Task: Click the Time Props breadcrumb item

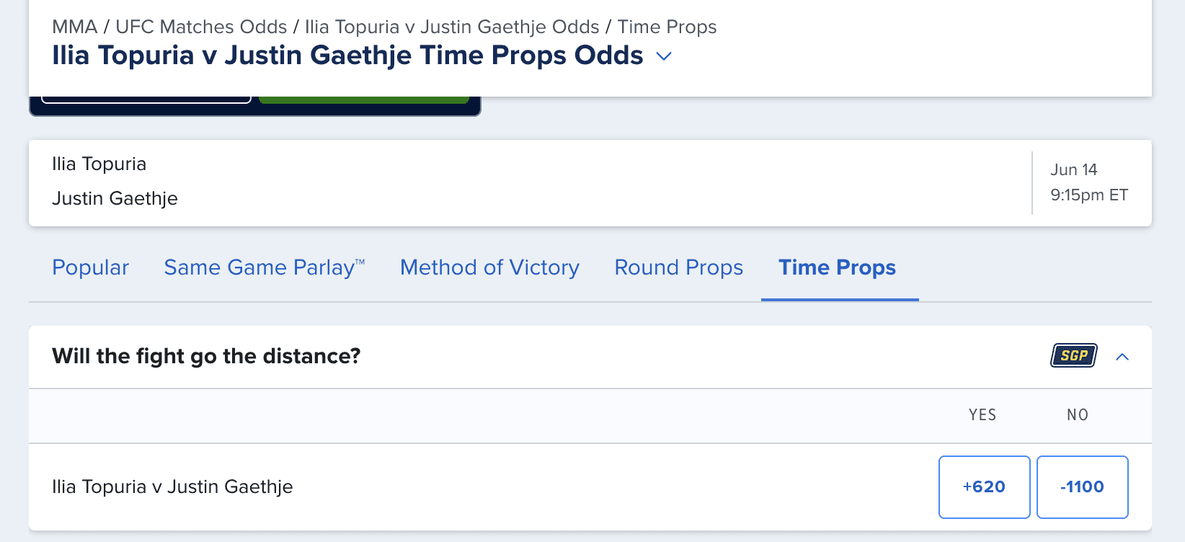Action: (x=667, y=27)
